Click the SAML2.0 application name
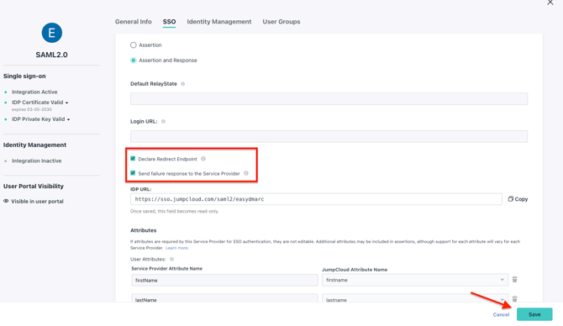563x326 pixels. click(51, 55)
